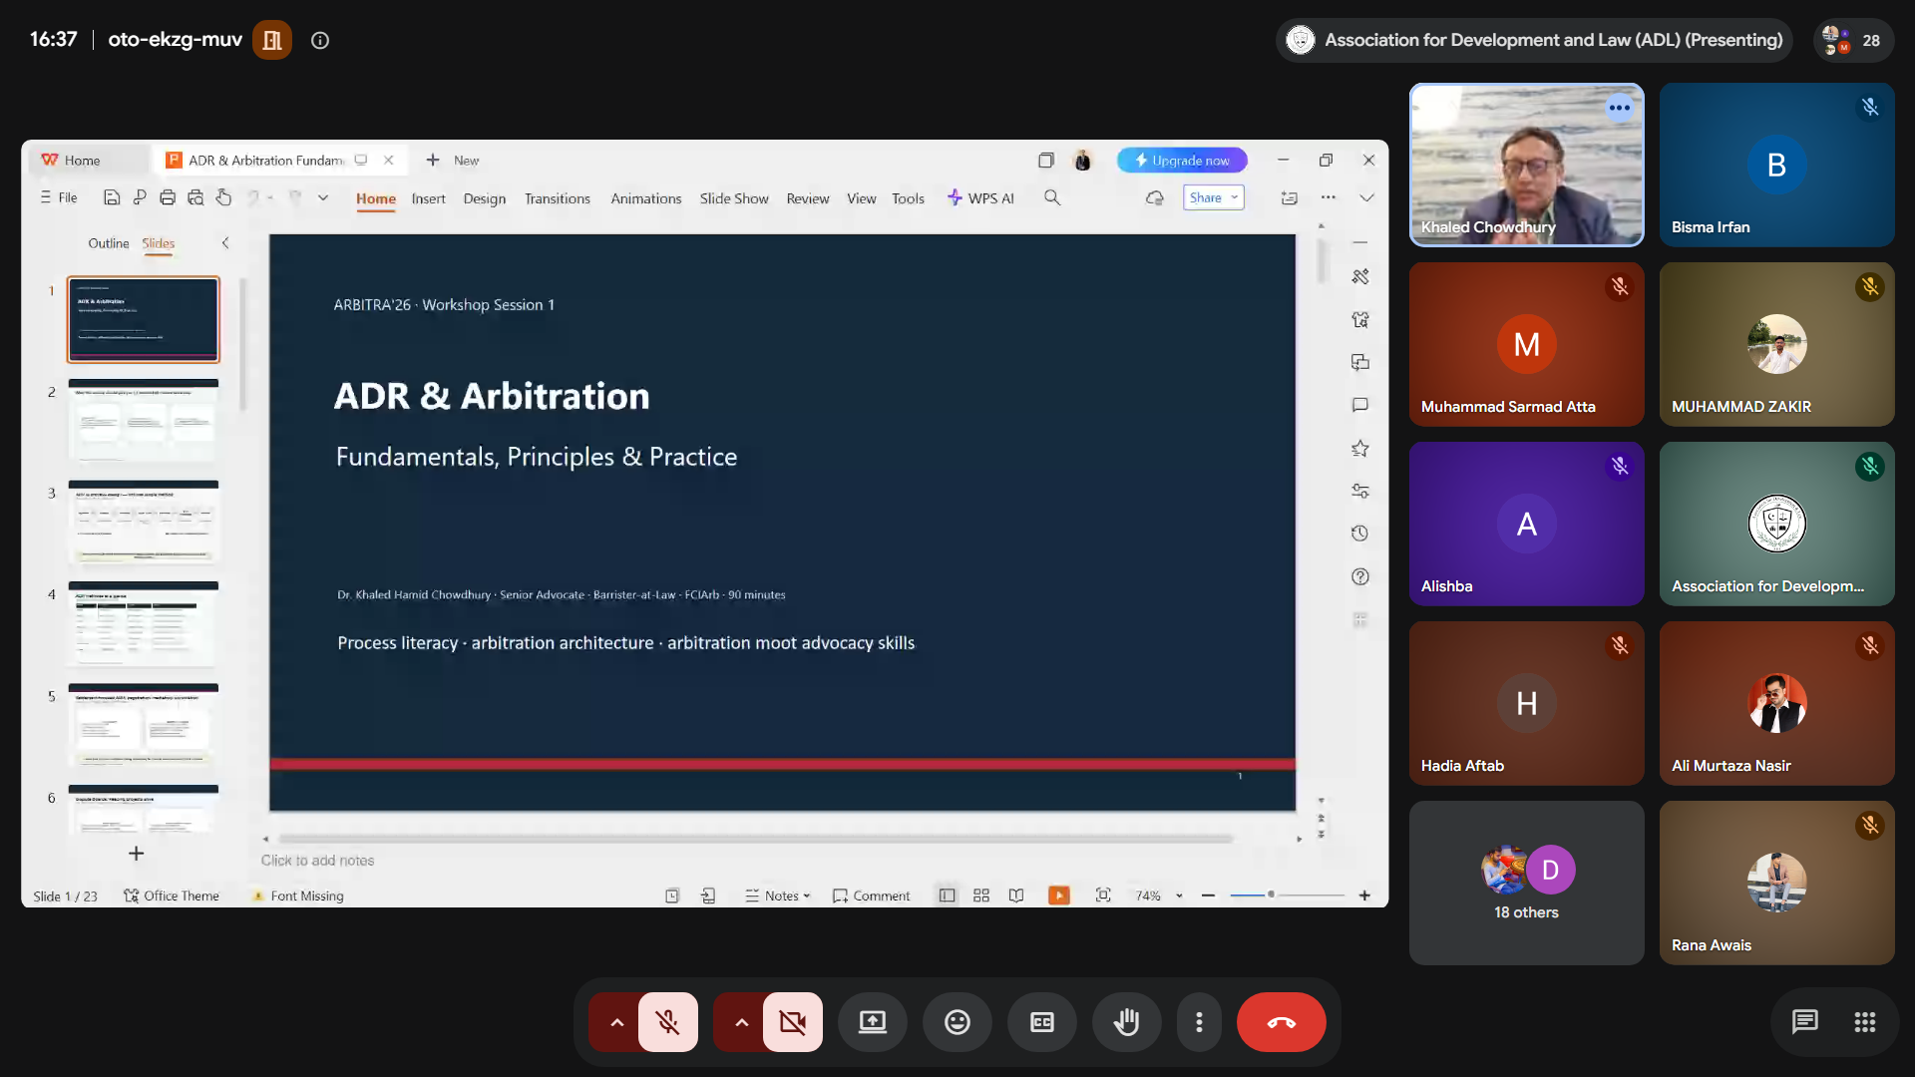
Task: Click the Upgrade now button
Action: coord(1182,160)
